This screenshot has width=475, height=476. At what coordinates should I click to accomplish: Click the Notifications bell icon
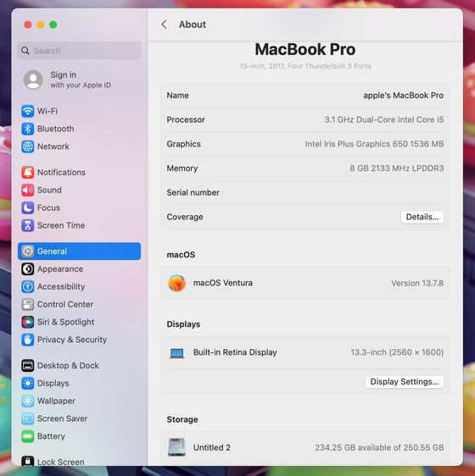point(28,172)
